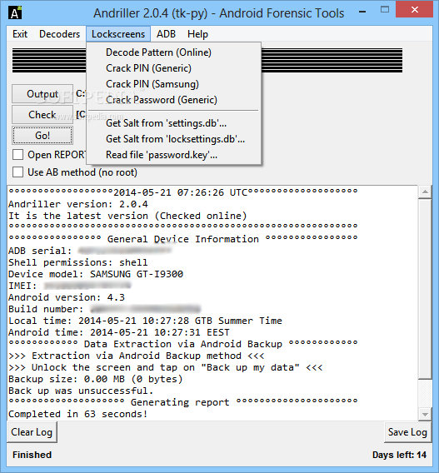The height and width of the screenshot is (473, 439).
Task: Select Crack PIN (Samsung) entry
Action: [173, 84]
